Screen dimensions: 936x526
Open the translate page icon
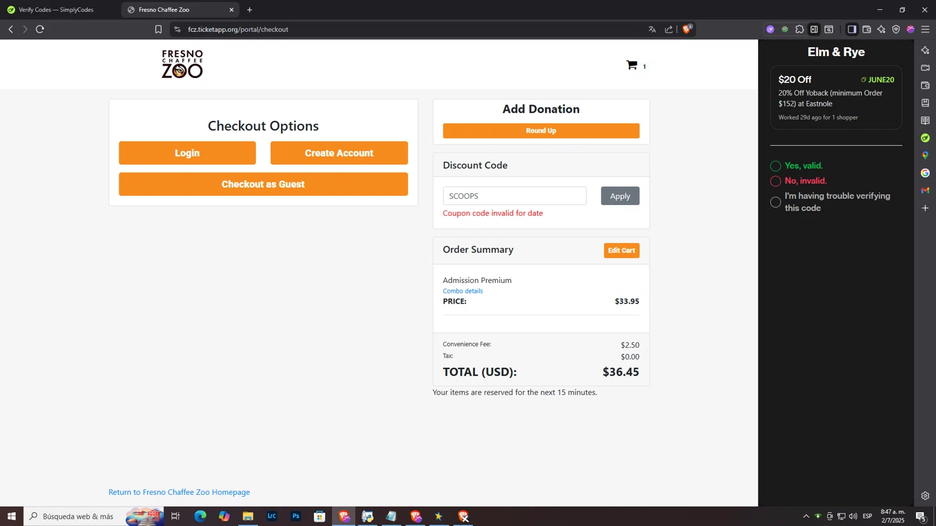(x=652, y=29)
